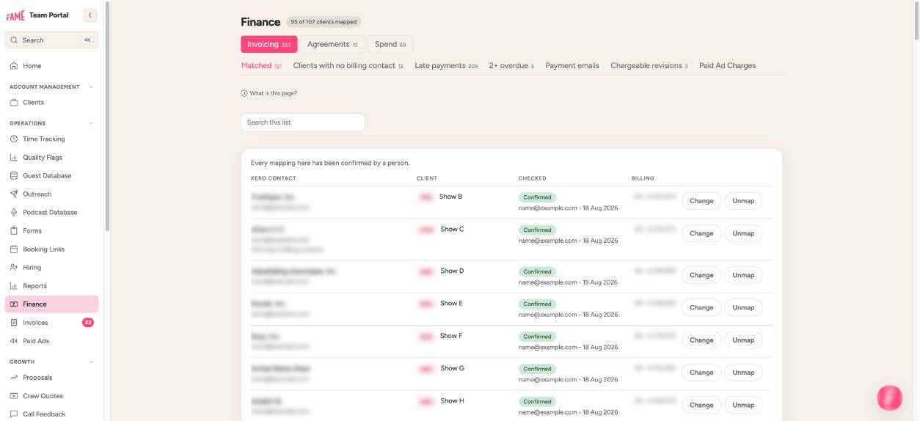
Task: Open the 2+ overdue tab
Action: tap(511, 66)
